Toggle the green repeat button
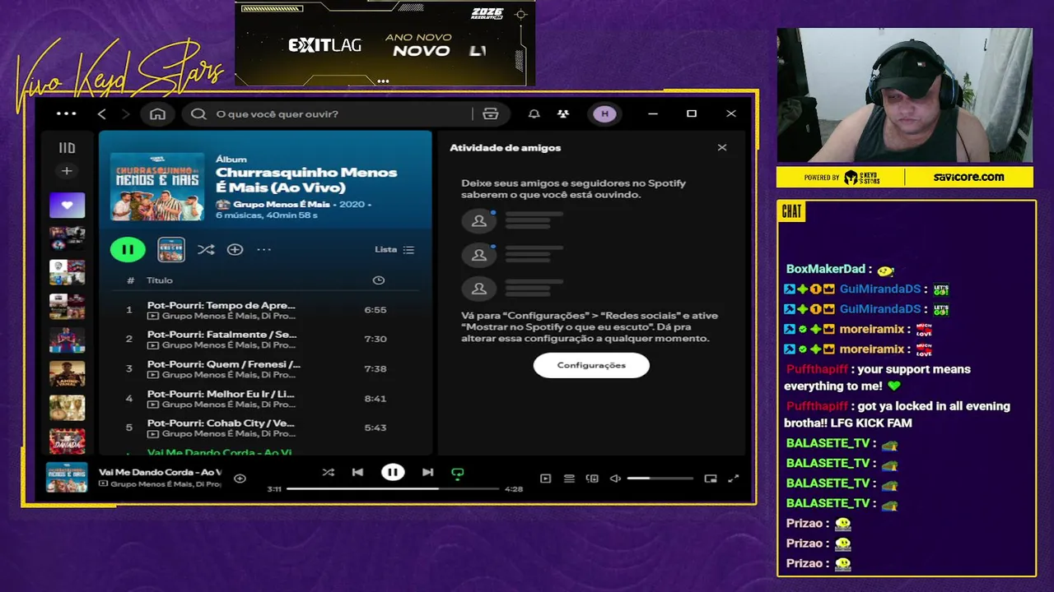The width and height of the screenshot is (1054, 592). point(458,473)
